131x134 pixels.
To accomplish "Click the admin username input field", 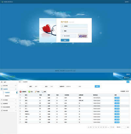I will point(74,26).
